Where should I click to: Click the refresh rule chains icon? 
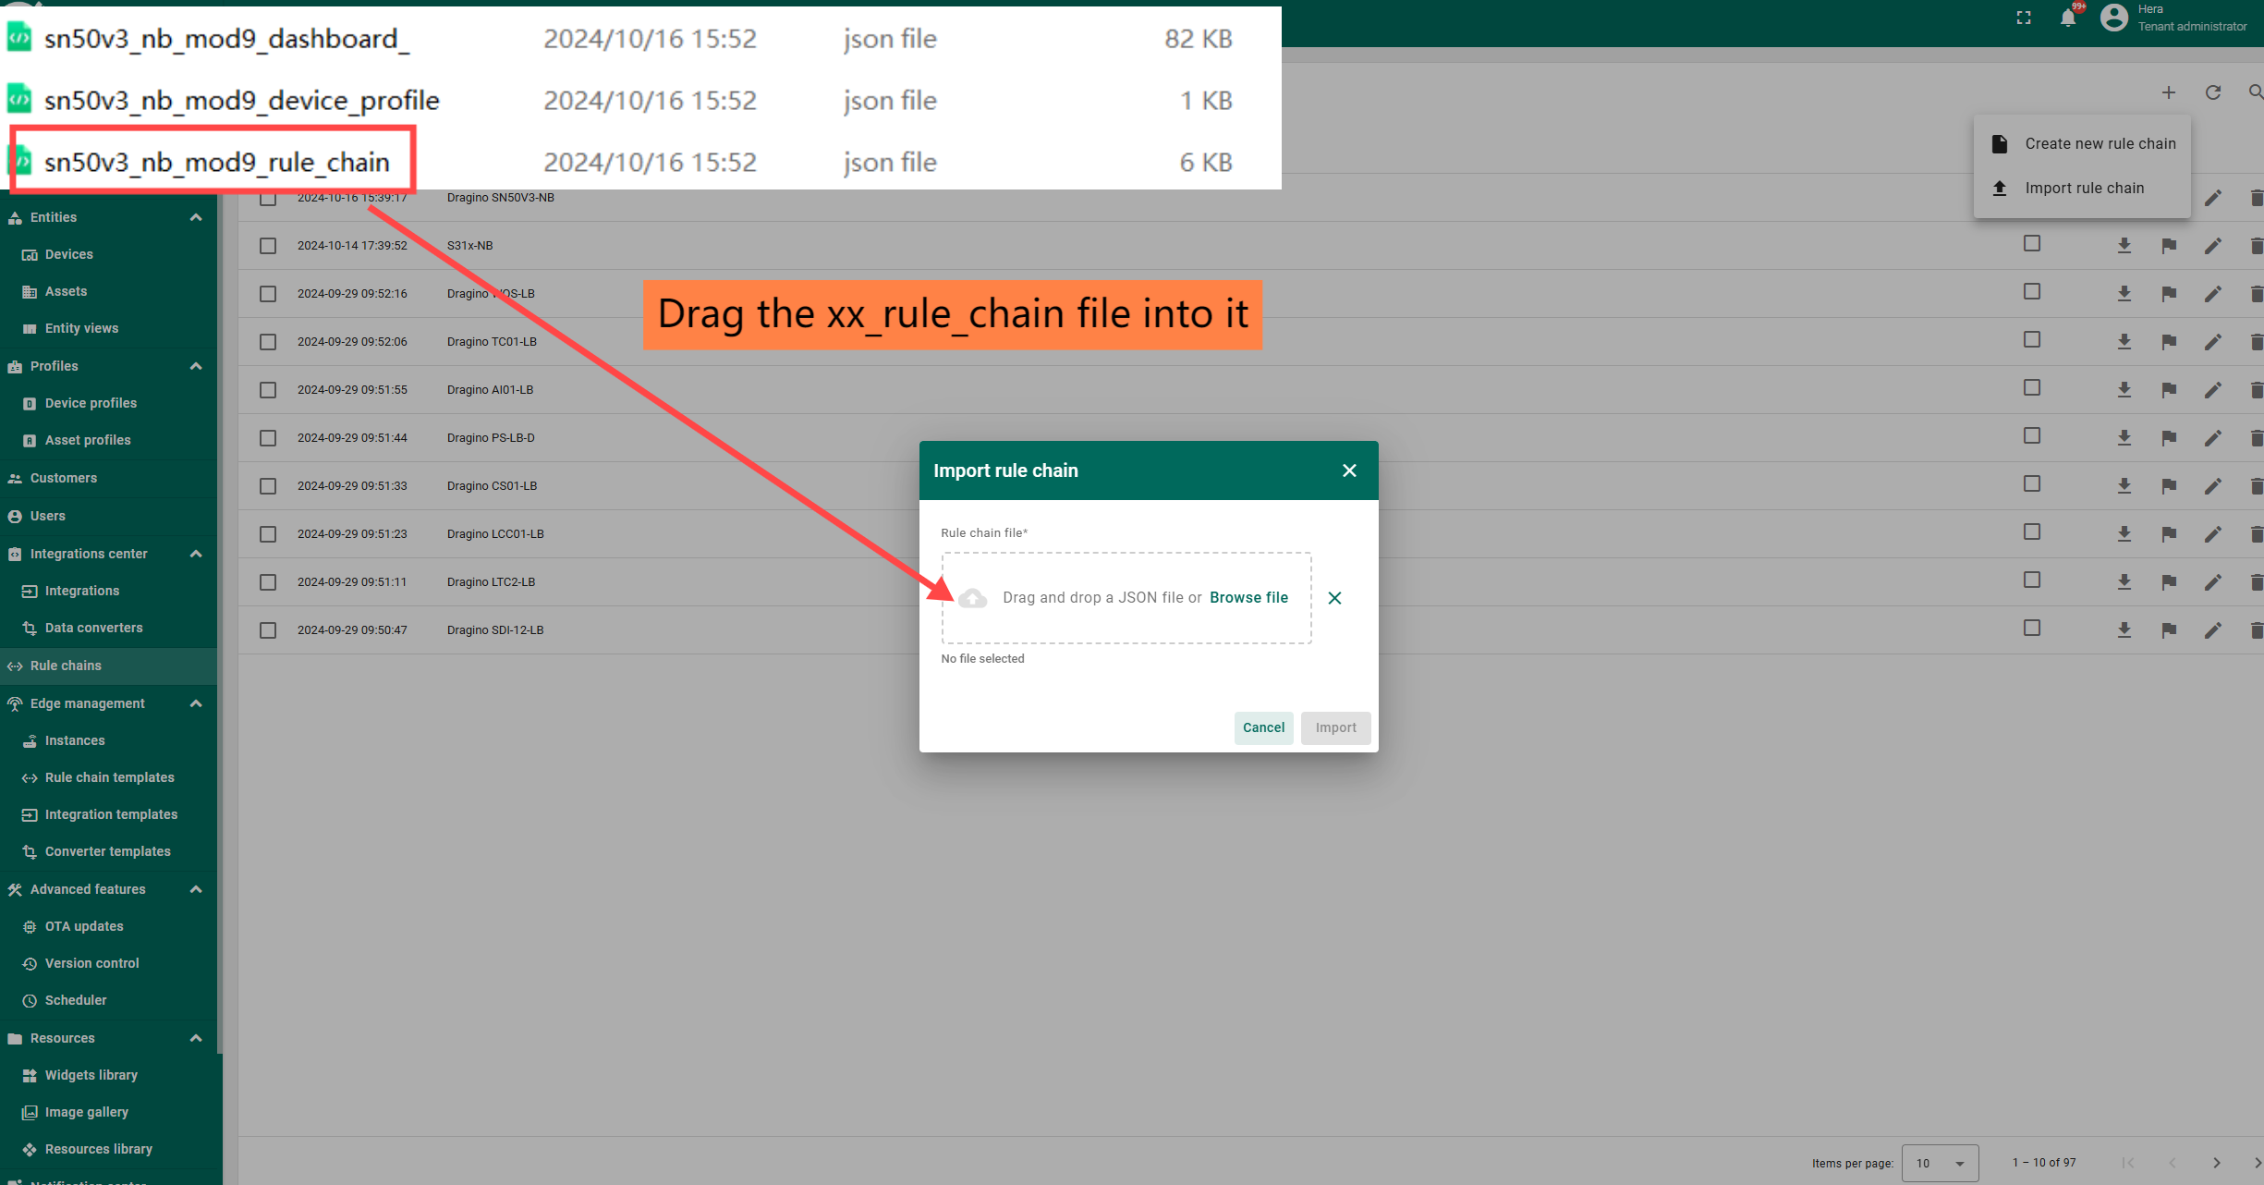point(2213,92)
